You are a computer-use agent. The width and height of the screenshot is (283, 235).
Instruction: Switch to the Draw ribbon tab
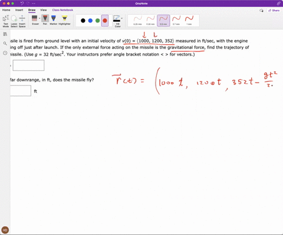(x=32, y=10)
